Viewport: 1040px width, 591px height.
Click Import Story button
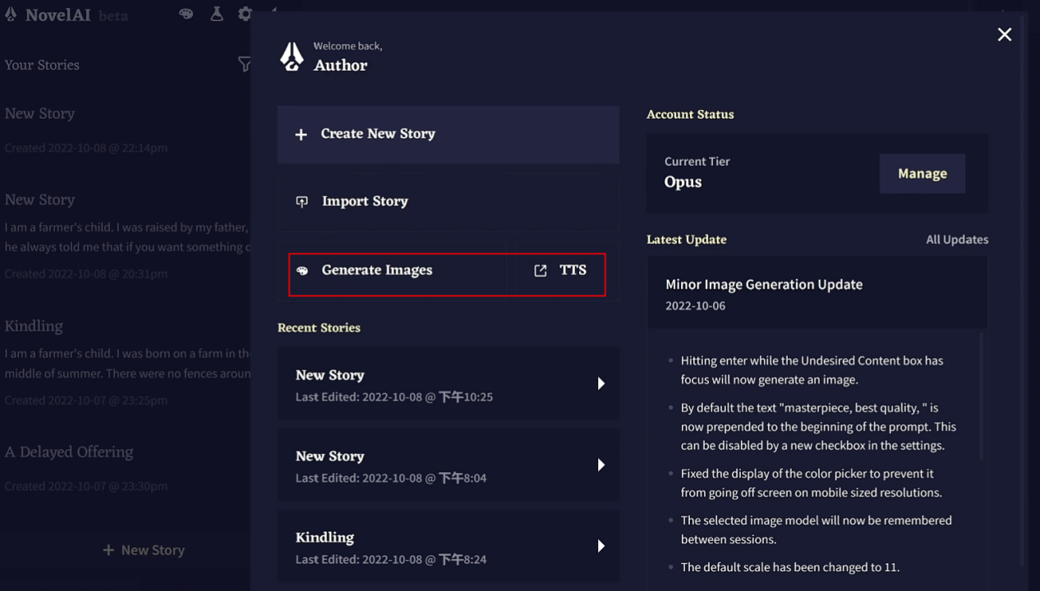[x=448, y=201]
